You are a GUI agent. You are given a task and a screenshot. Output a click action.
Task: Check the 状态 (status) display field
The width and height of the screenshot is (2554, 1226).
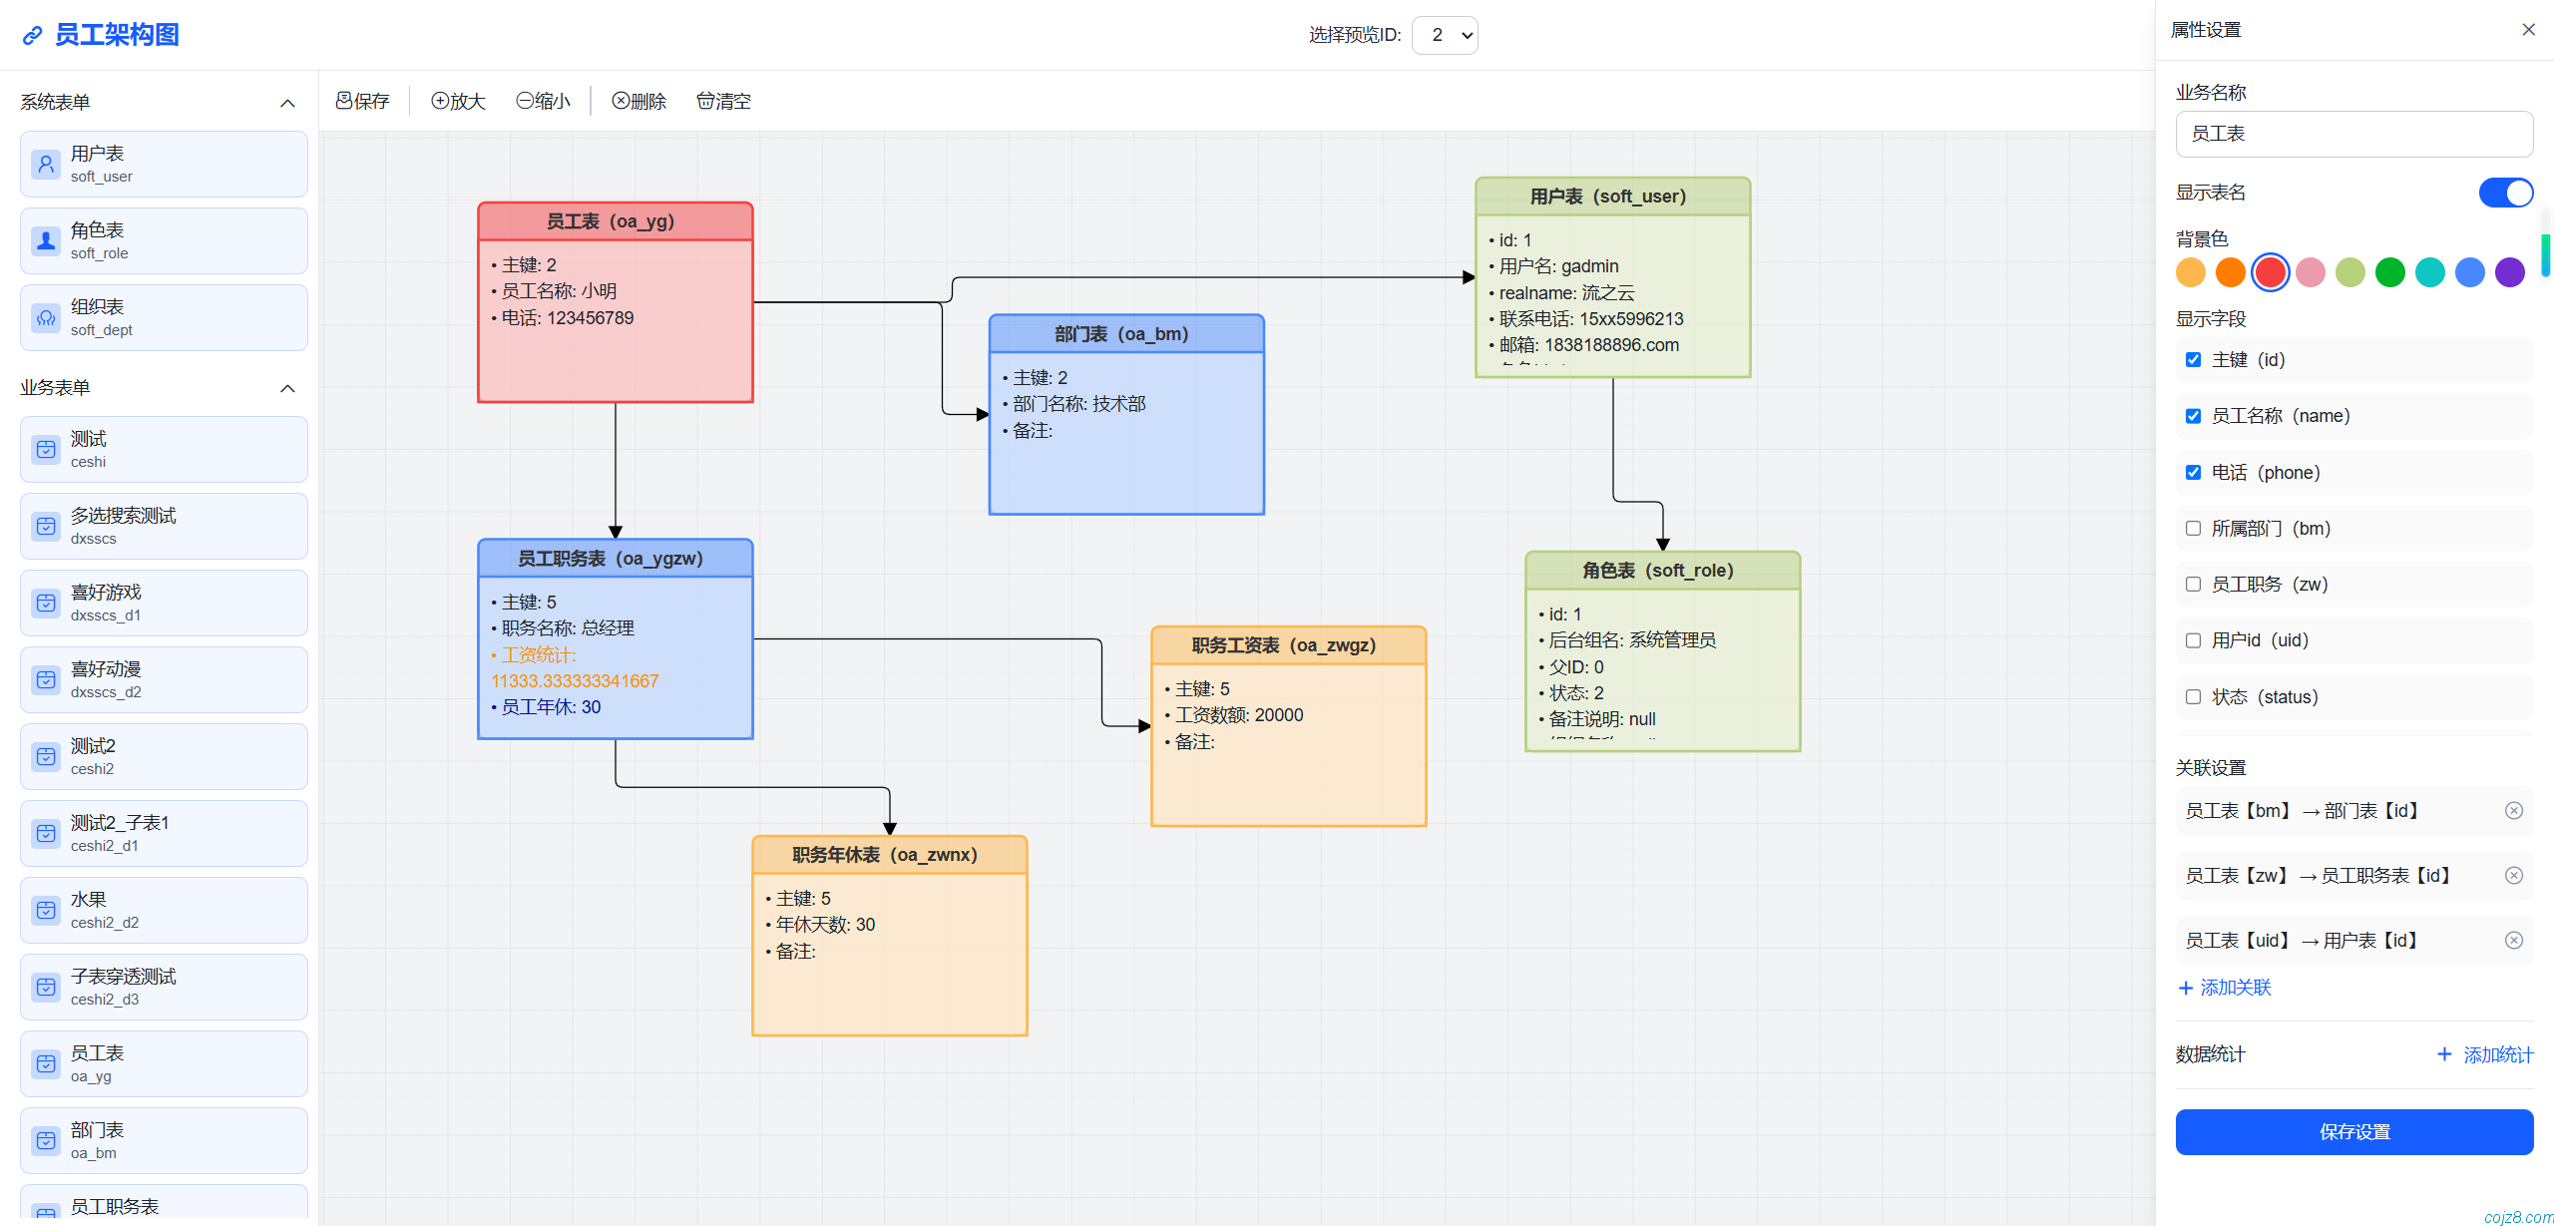(2192, 696)
